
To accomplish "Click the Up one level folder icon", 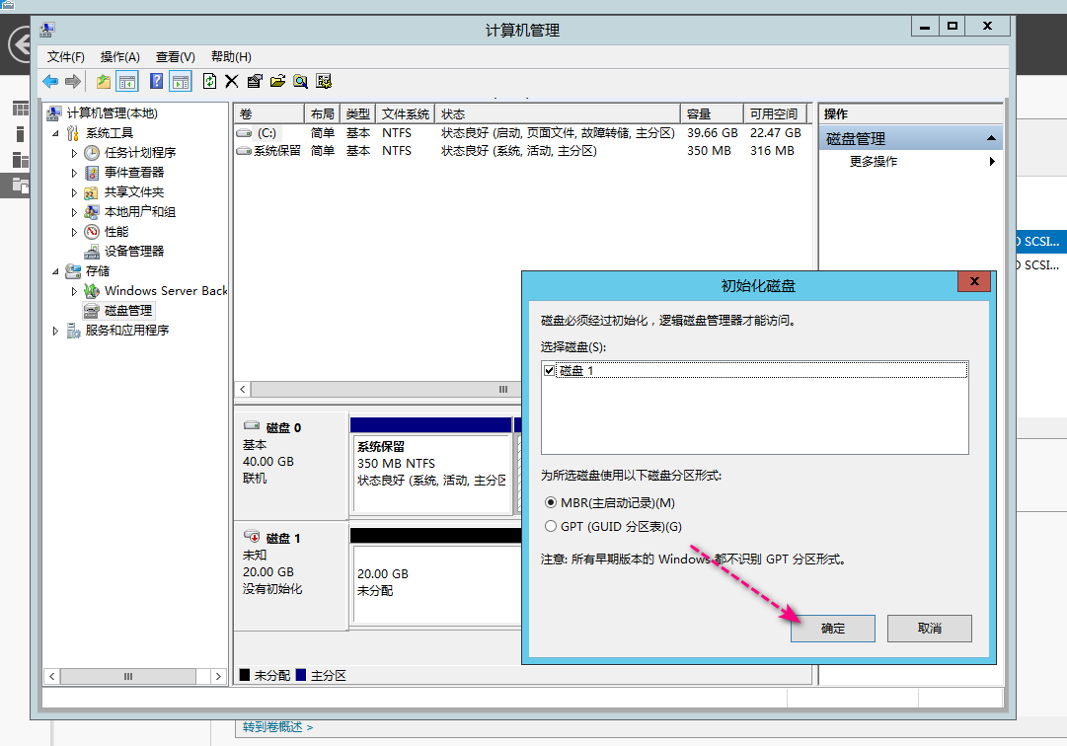I will (104, 82).
